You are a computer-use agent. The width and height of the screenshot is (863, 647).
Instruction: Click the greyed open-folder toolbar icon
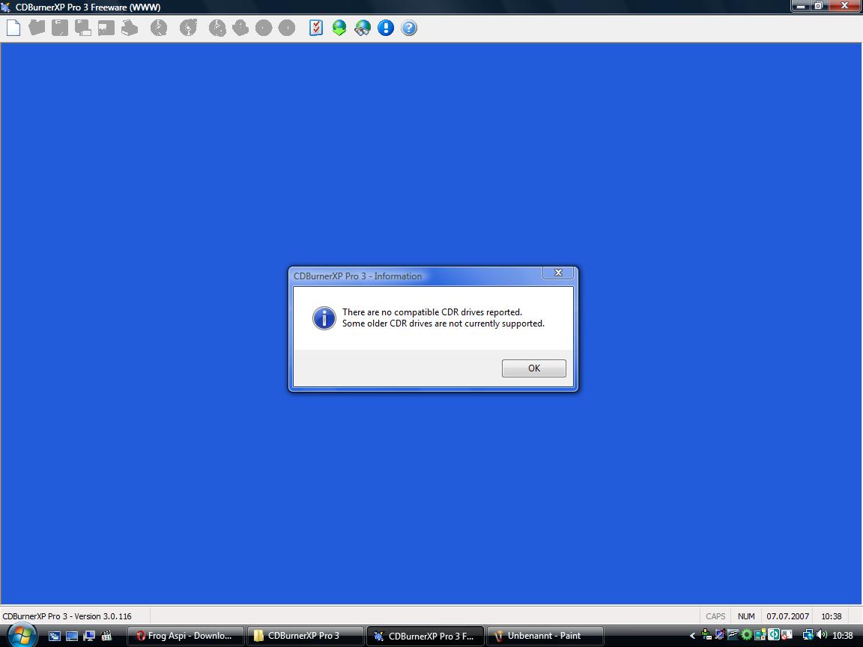(37, 28)
